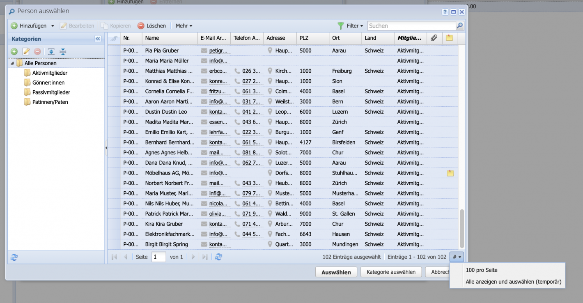Edit the selected category using the pencil icon
The image size is (583, 303).
pyautogui.click(x=25, y=51)
